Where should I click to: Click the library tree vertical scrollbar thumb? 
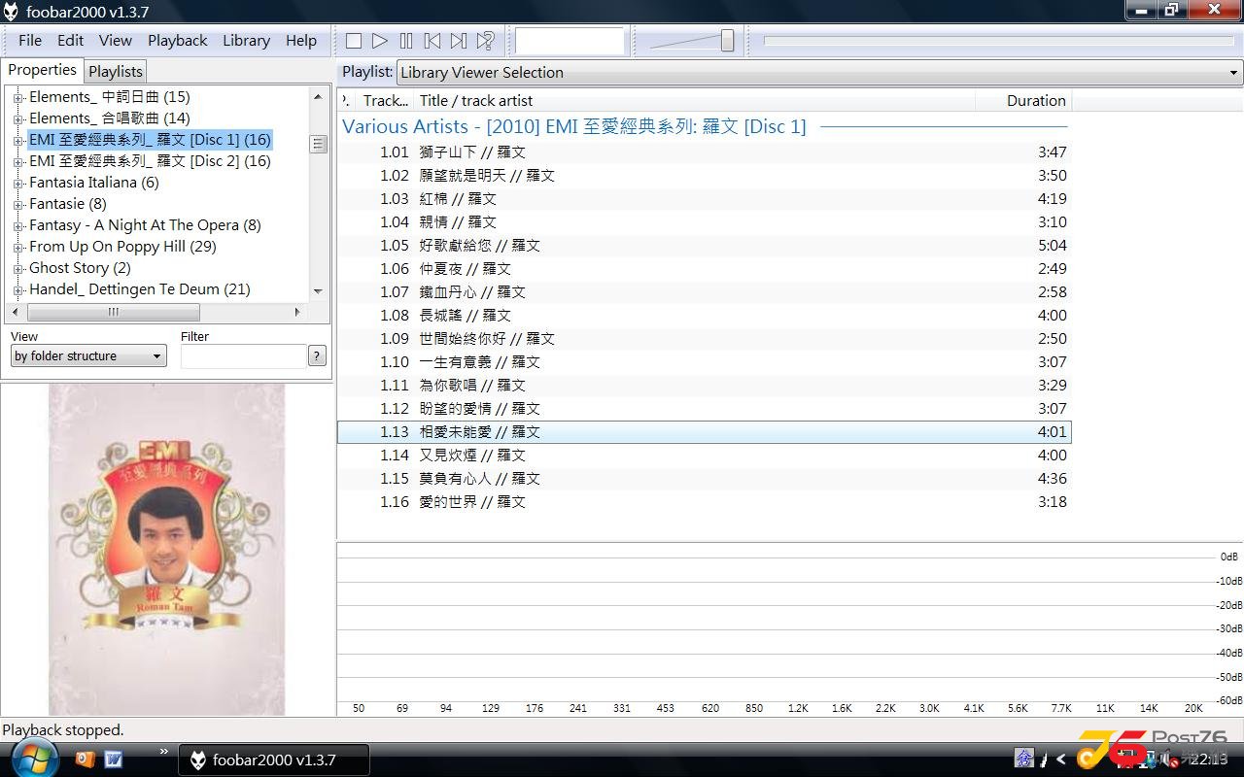click(x=318, y=144)
